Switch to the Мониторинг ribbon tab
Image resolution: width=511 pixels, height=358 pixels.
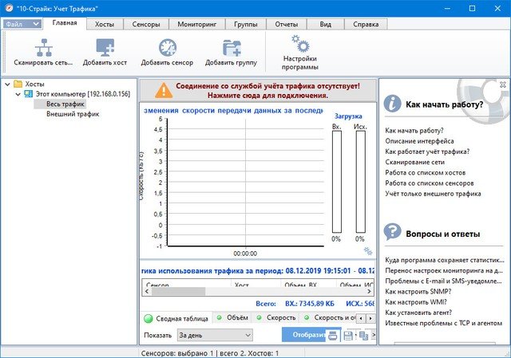[x=196, y=25]
